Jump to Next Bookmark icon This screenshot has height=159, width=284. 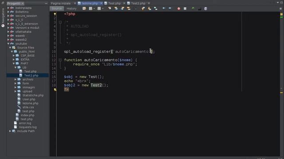150,8
